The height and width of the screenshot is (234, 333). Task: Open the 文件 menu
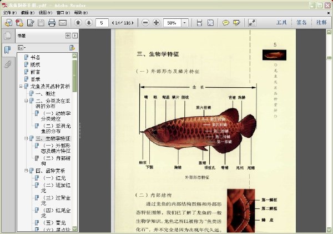tap(10, 13)
